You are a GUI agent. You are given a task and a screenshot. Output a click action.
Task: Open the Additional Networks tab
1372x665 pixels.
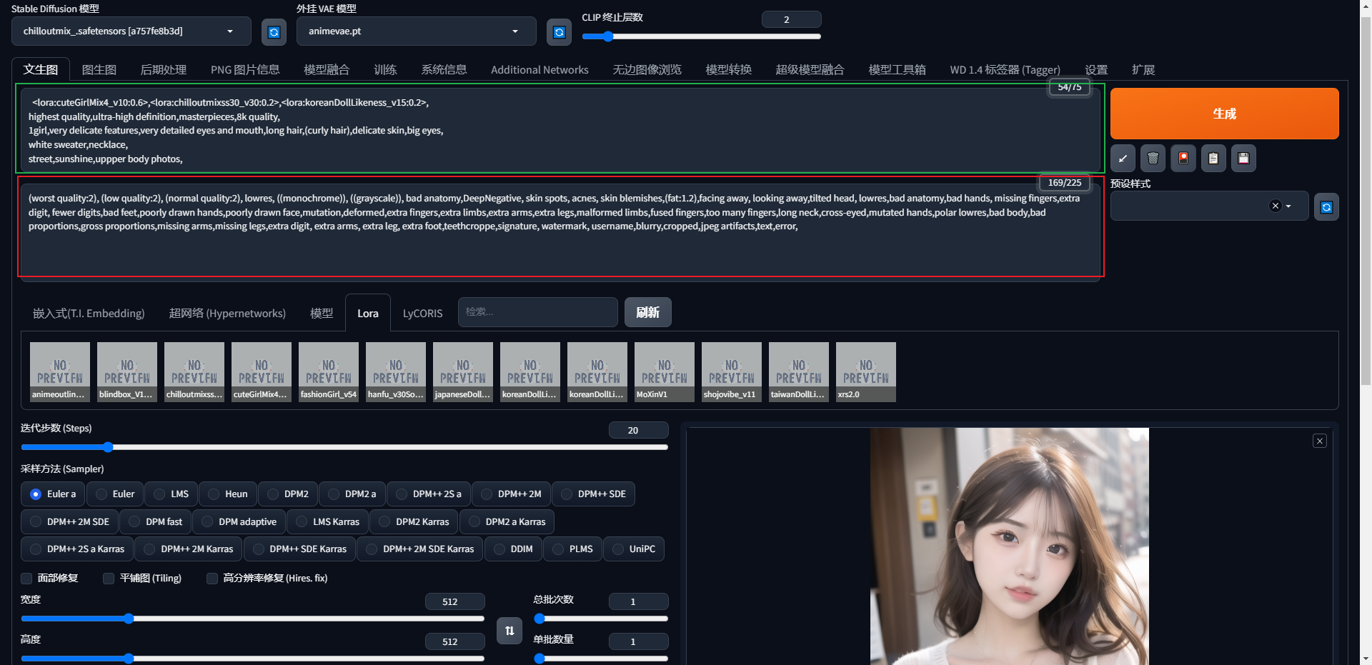coord(540,70)
